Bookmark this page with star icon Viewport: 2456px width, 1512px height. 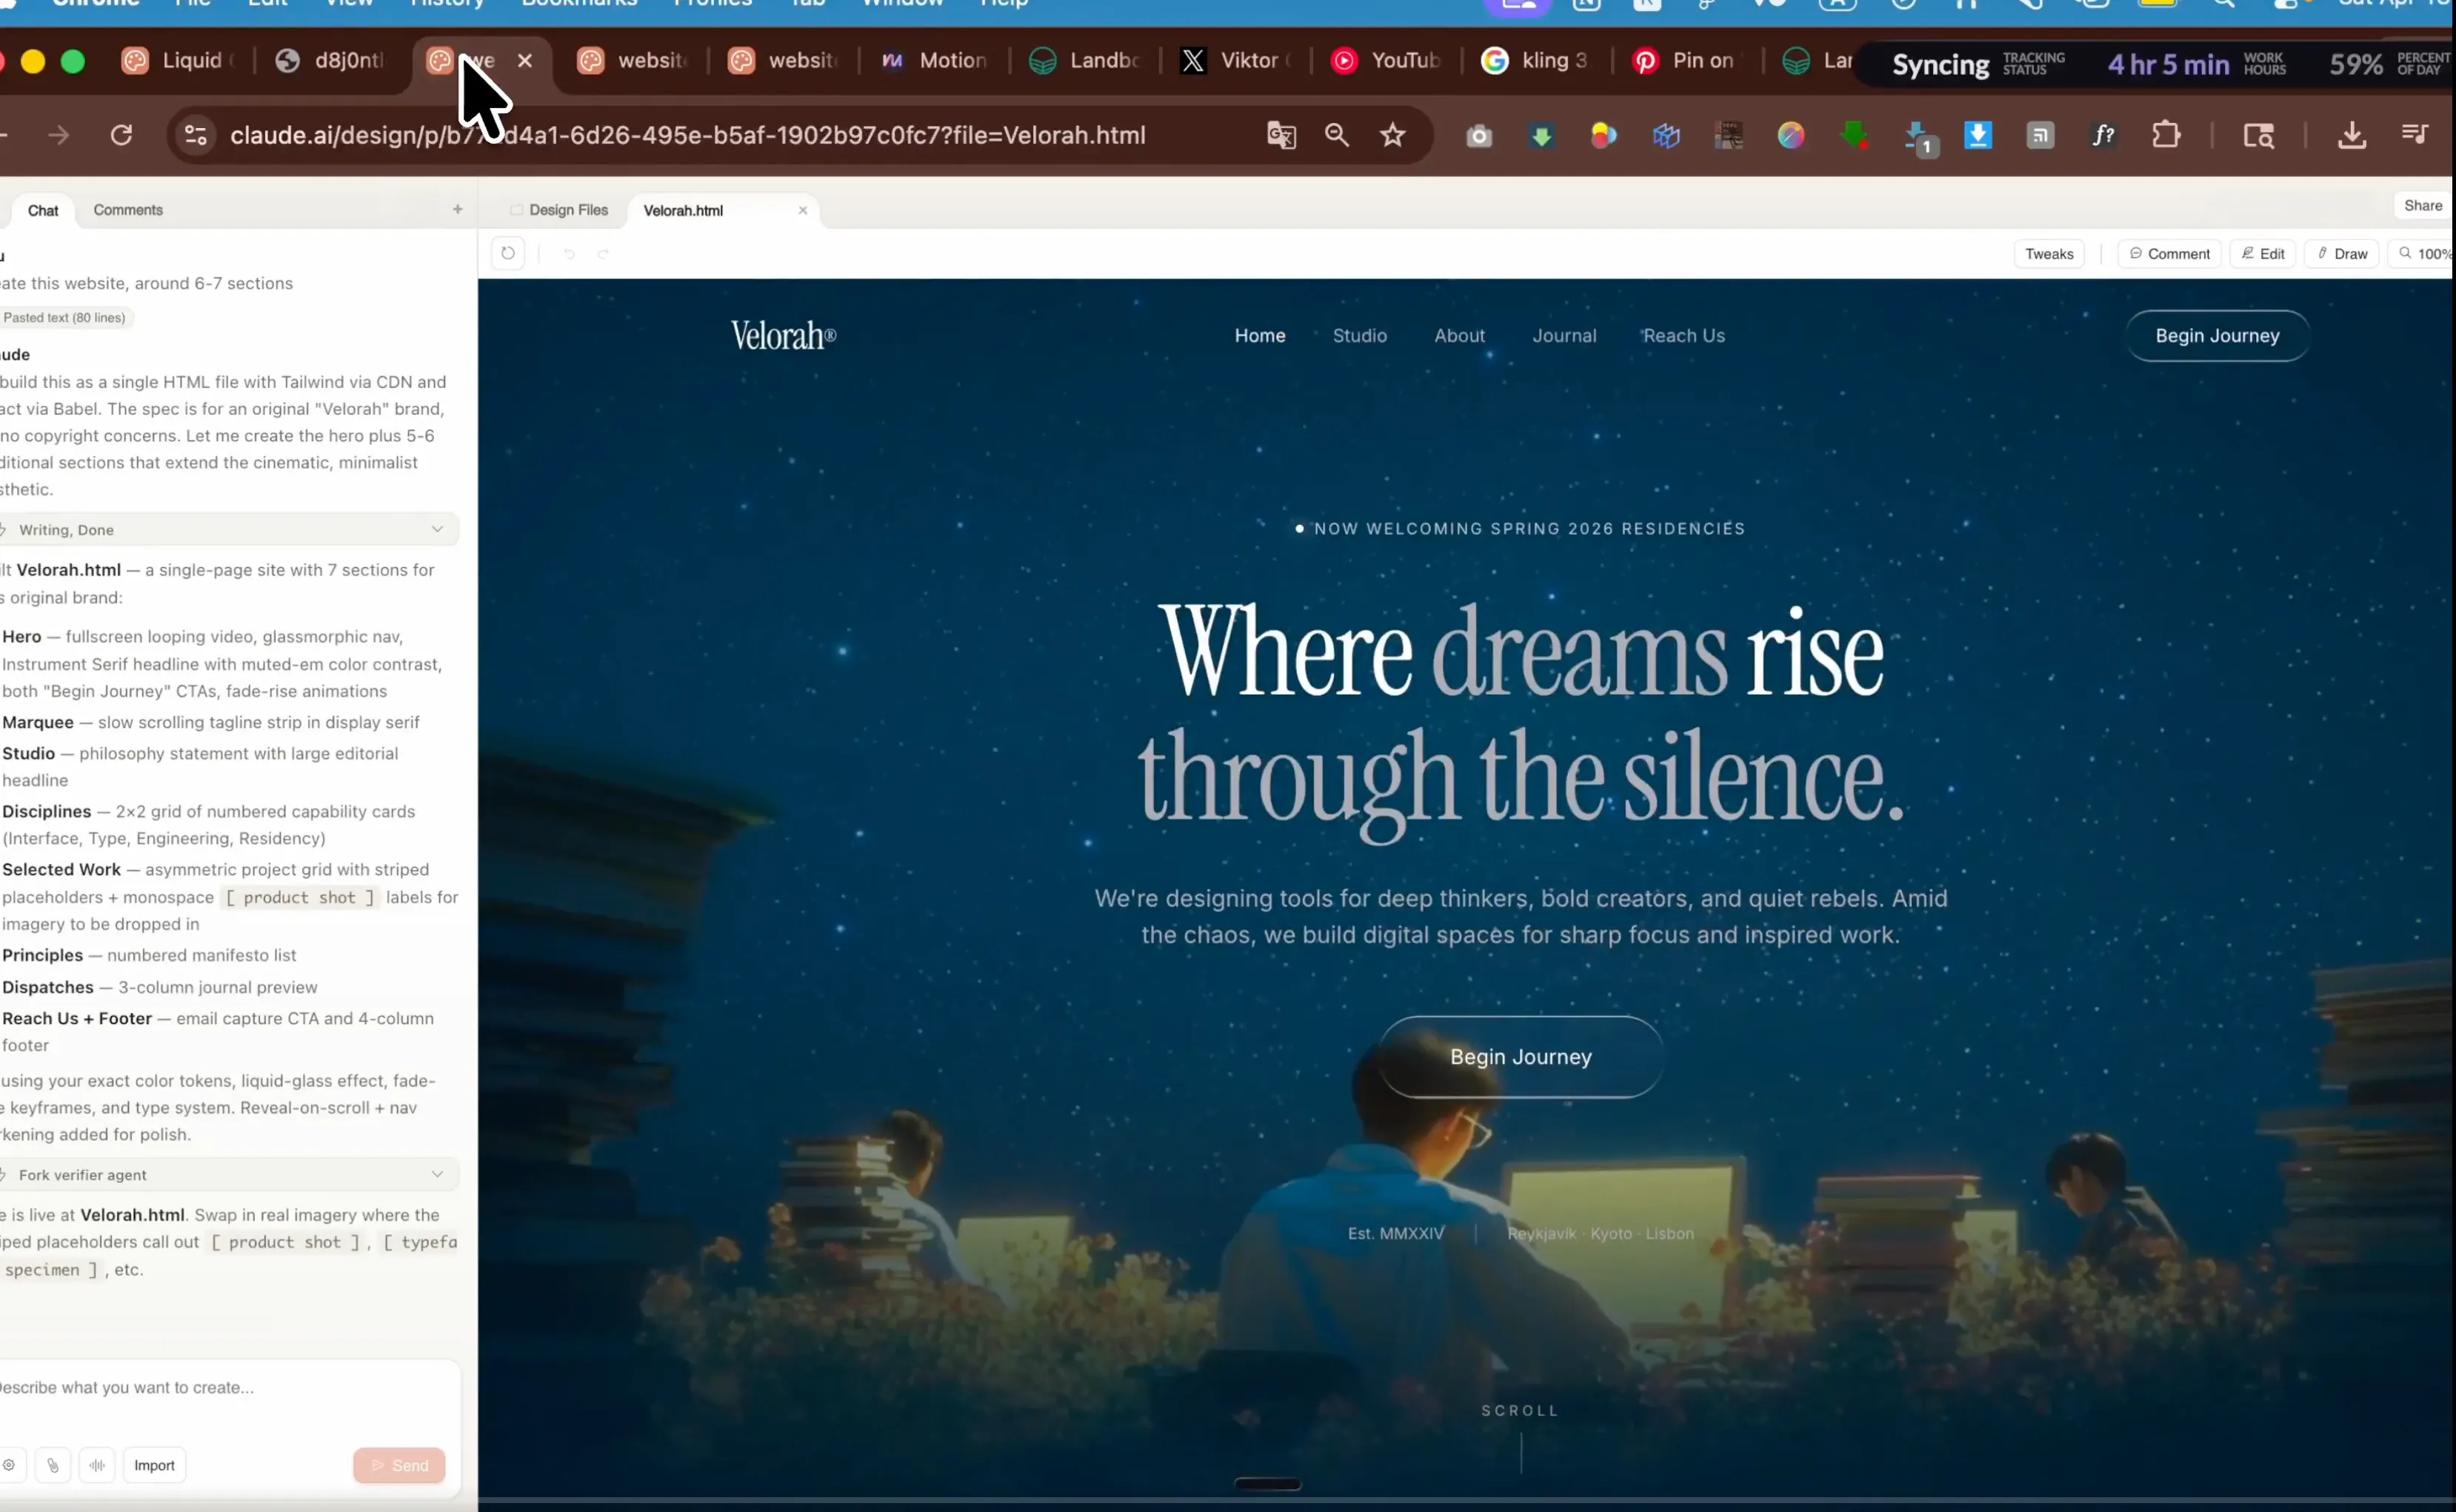point(1392,135)
